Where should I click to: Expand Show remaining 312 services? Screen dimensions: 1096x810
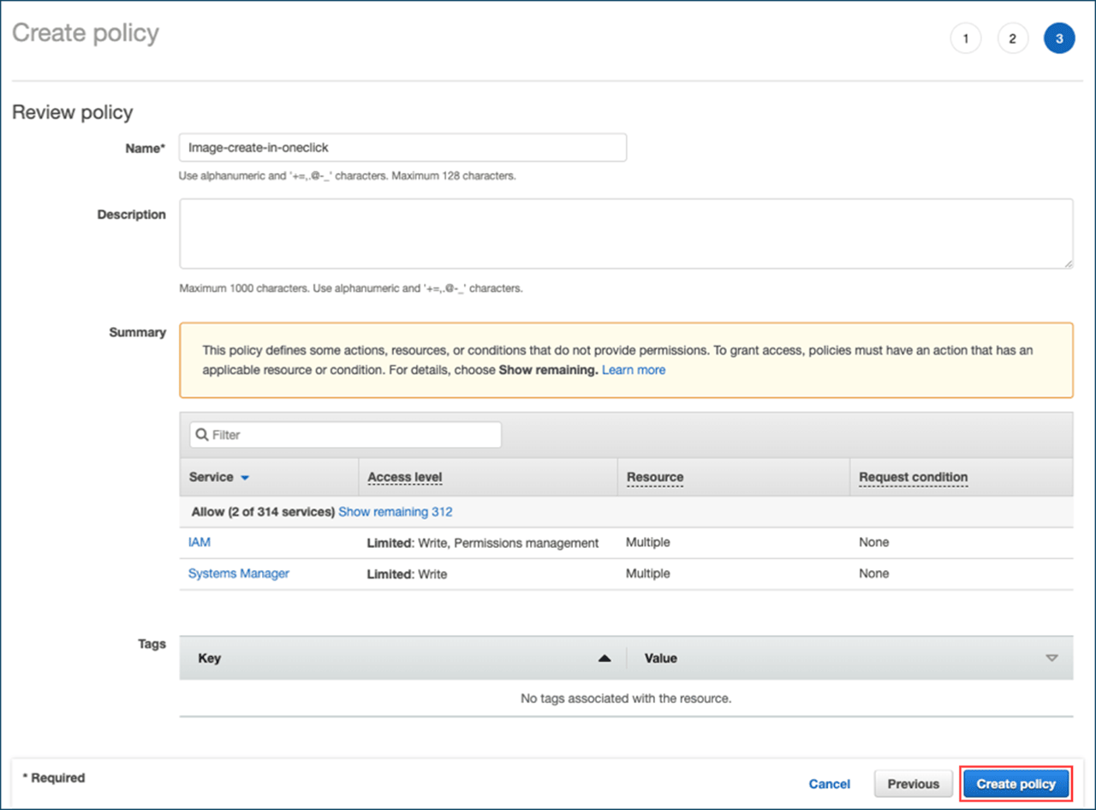tap(395, 512)
